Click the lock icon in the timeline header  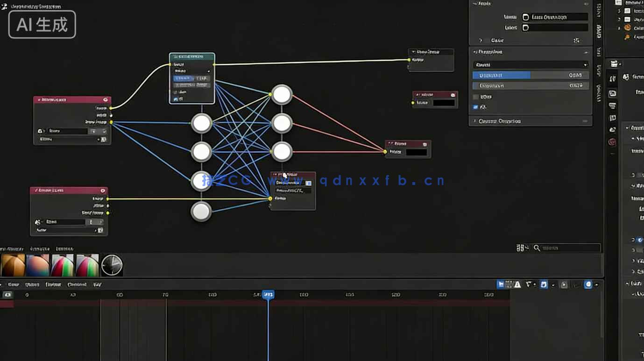pos(564,284)
